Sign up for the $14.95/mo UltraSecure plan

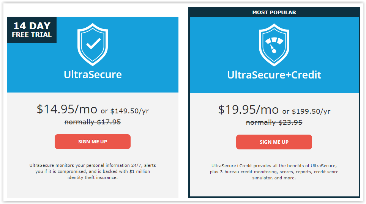click(93, 141)
